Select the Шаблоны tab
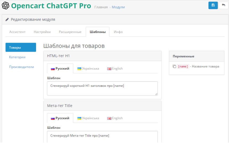 [x=97, y=32]
